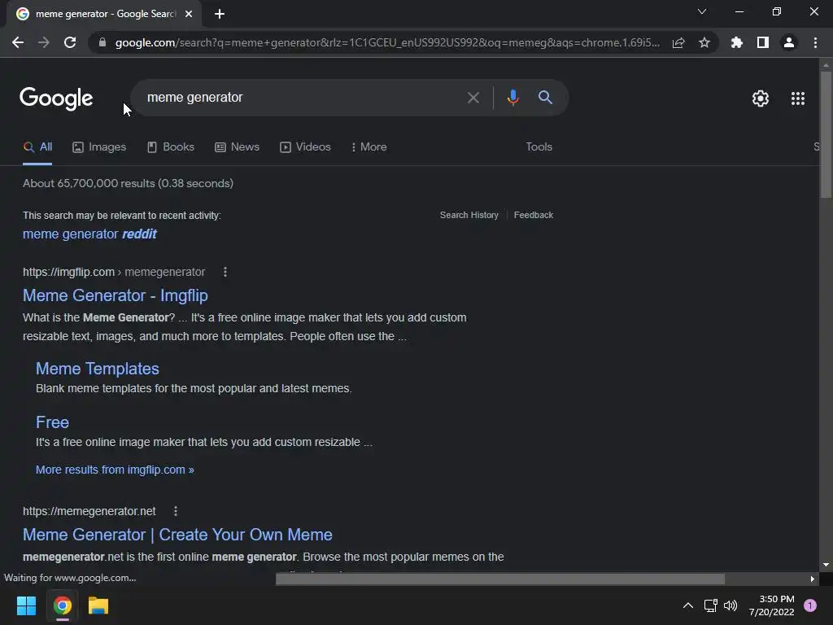Click the scroll down arrow
Screen dimensions: 833x625
[x=826, y=565]
